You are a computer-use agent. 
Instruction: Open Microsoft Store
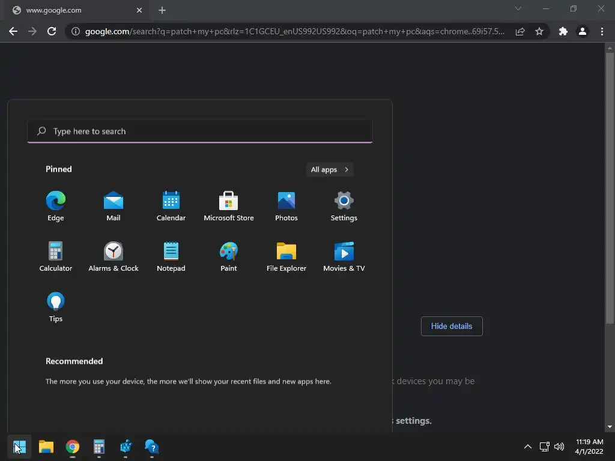tap(229, 206)
